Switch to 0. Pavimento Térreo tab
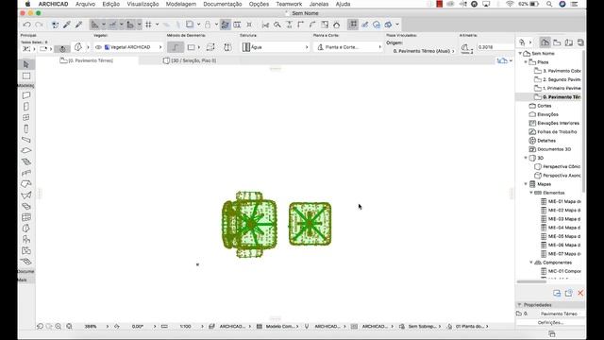 pos(87,60)
